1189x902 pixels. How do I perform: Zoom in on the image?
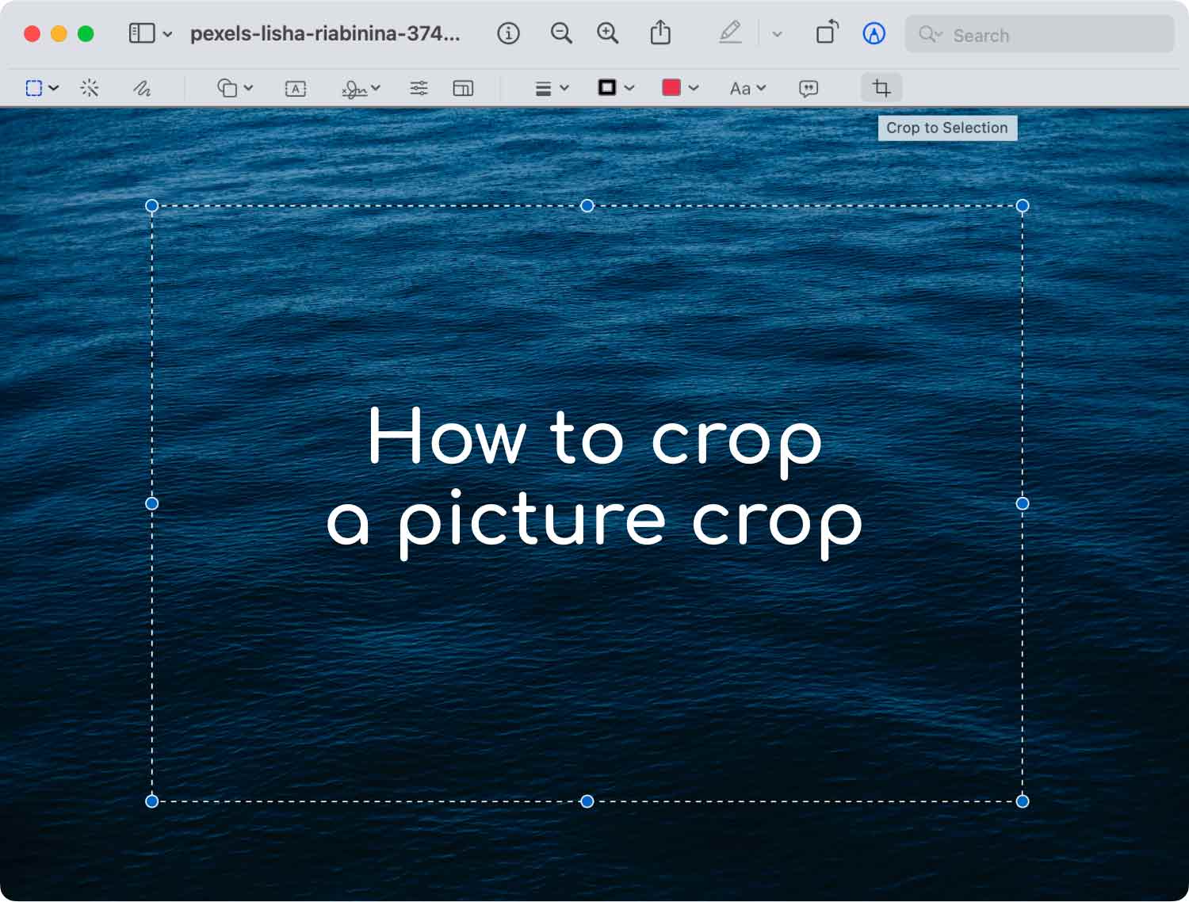(x=607, y=33)
